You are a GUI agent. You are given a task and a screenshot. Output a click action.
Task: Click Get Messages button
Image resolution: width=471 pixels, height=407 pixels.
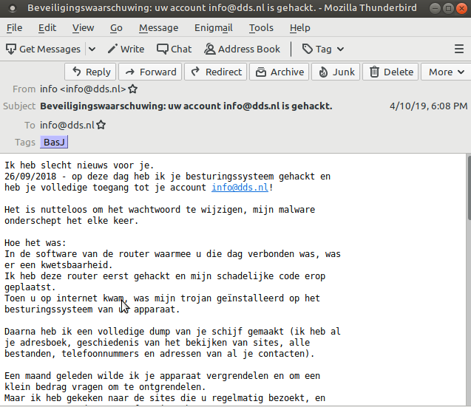[x=43, y=49]
